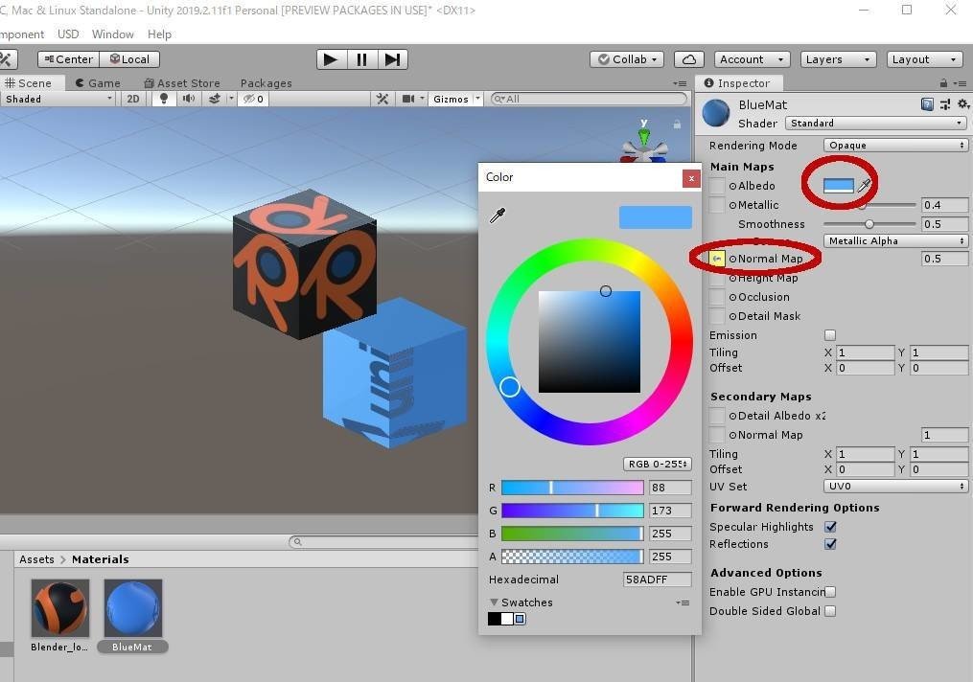Open the Collab dropdown

tap(627, 59)
